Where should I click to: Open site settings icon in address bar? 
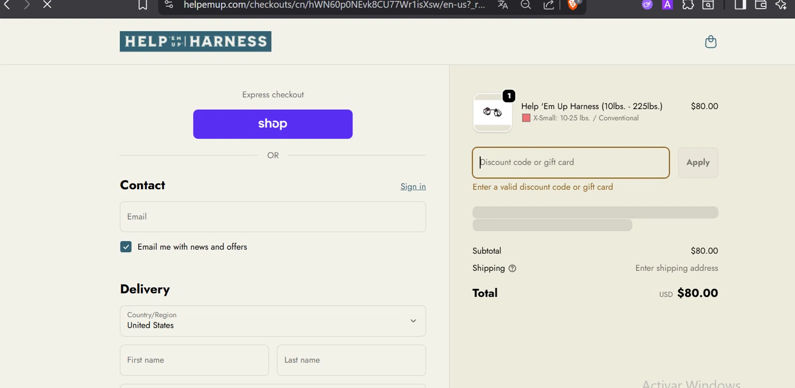[169, 5]
